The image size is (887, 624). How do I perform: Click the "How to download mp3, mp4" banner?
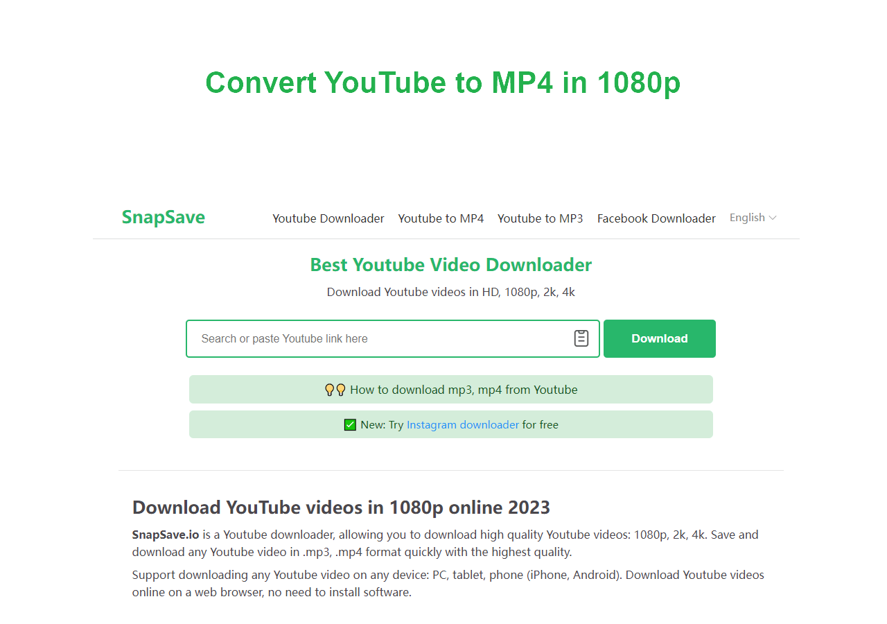click(451, 389)
